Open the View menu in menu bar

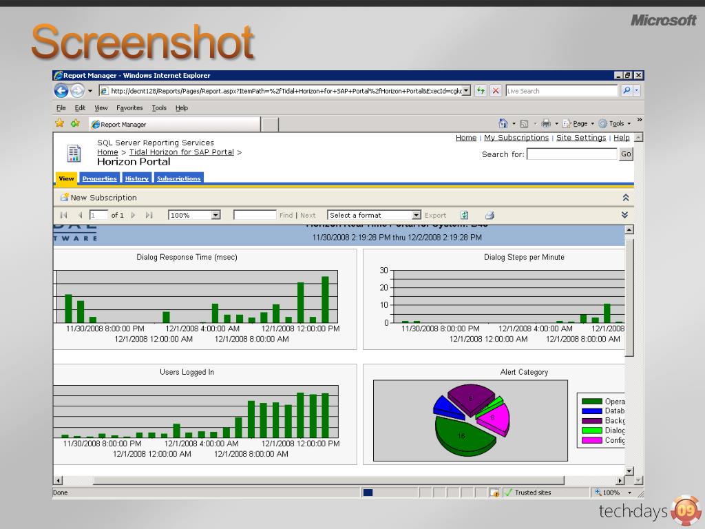pos(101,108)
